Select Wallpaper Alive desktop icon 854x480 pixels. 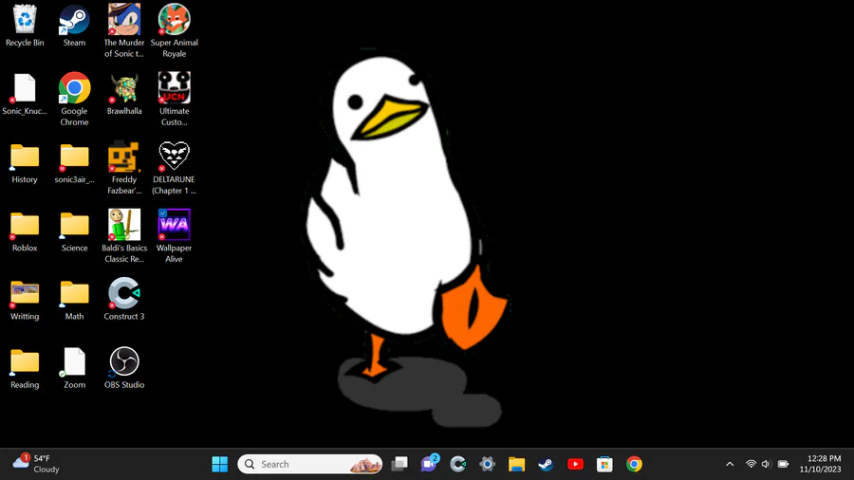[175, 236]
